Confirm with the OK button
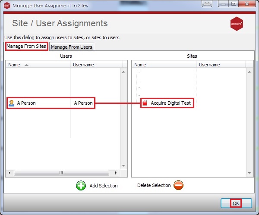Screen dimensions: 259x215 [x=236, y=203]
